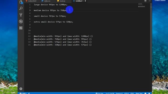Click the editor vertical scrollbar
This screenshot has height=94, width=168.
tap(151, 34)
